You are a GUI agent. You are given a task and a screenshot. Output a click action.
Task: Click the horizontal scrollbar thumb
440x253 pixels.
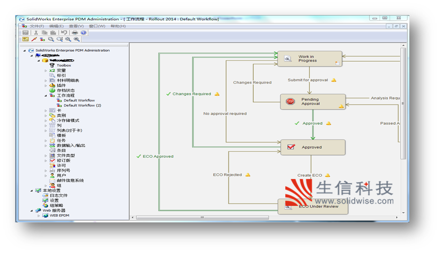click(202, 217)
